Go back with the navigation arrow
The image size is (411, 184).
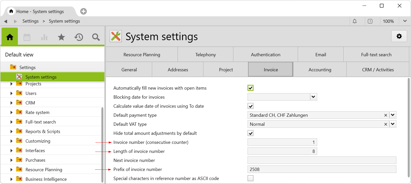[6, 21]
